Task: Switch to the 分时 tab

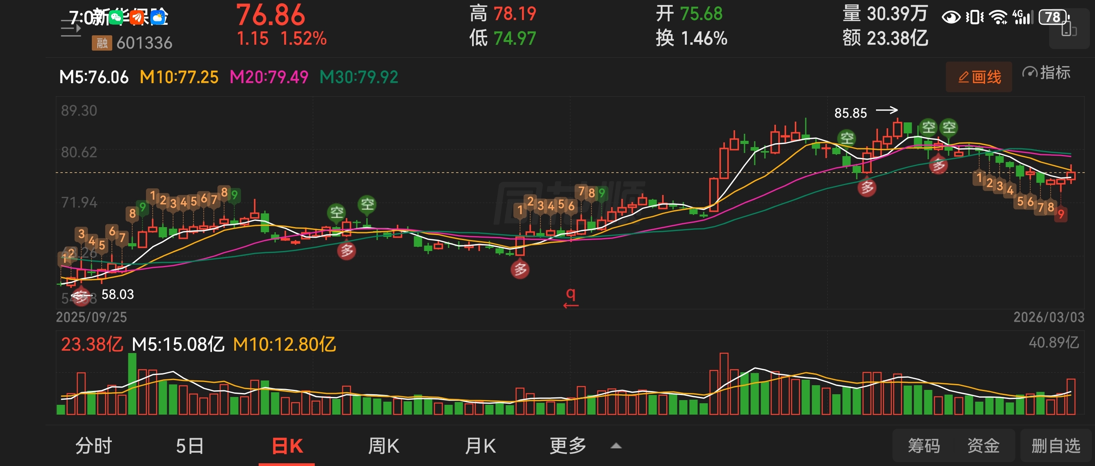Action: 93,446
